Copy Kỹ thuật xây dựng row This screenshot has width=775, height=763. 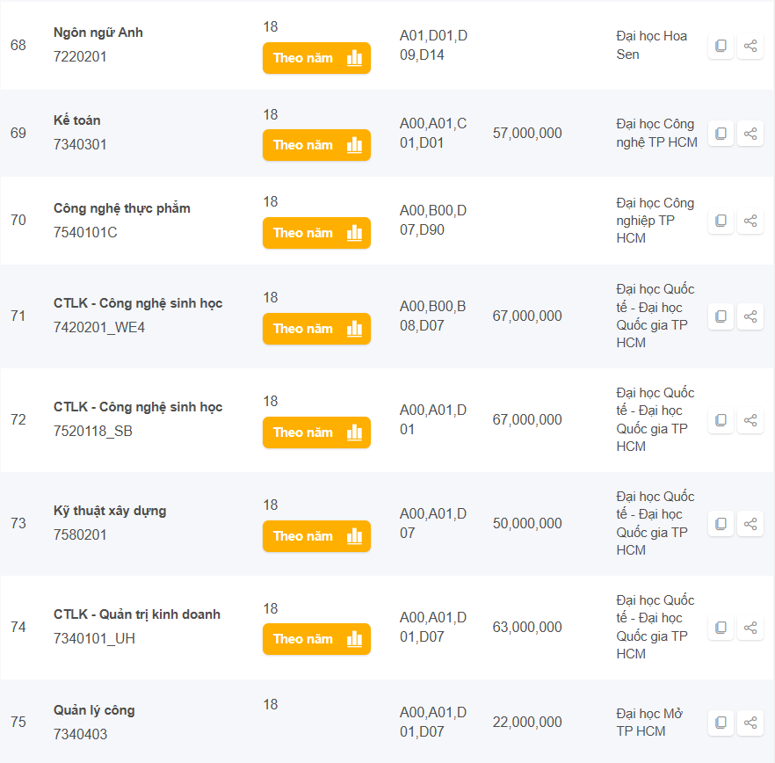(x=721, y=524)
